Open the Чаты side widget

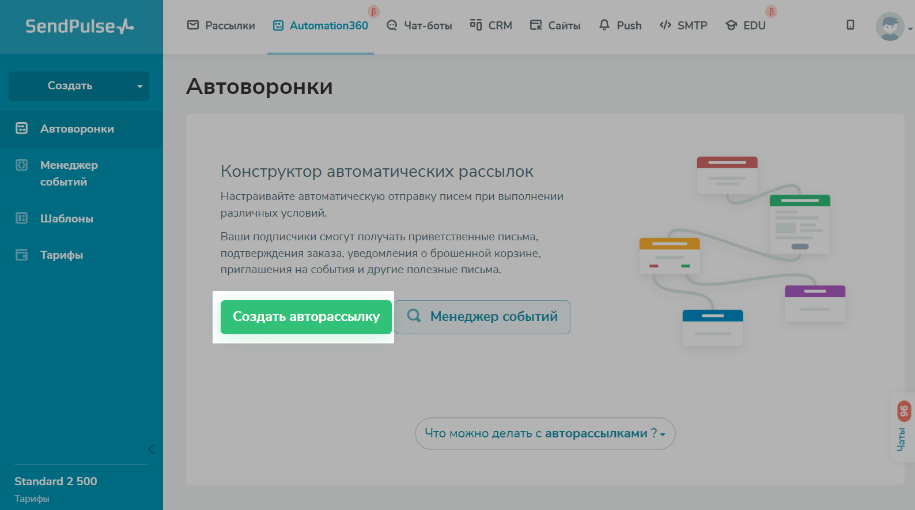click(x=902, y=428)
